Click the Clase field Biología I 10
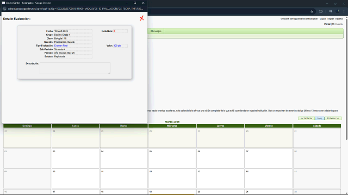The width and height of the screenshot is (348, 195). click(x=73, y=38)
